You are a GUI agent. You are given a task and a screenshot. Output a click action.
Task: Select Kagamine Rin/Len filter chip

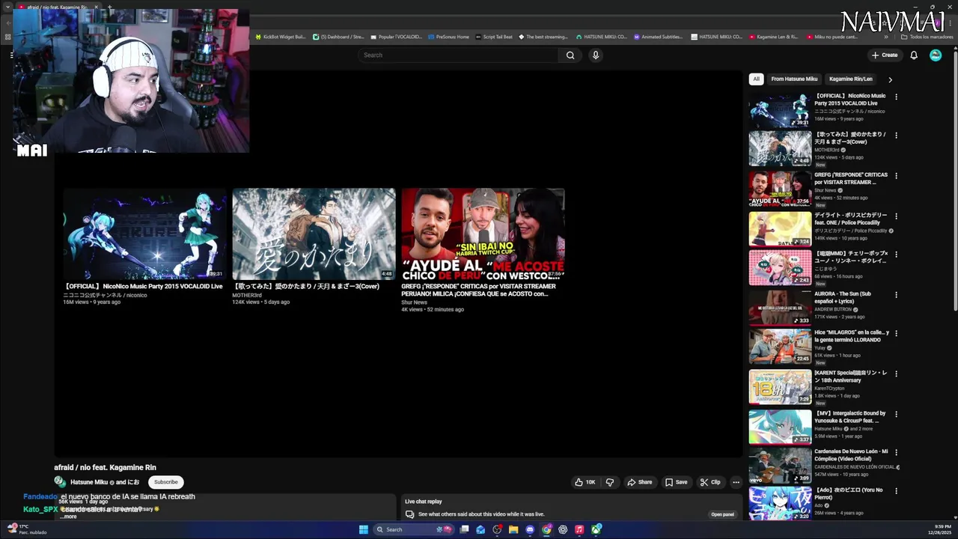[850, 79]
